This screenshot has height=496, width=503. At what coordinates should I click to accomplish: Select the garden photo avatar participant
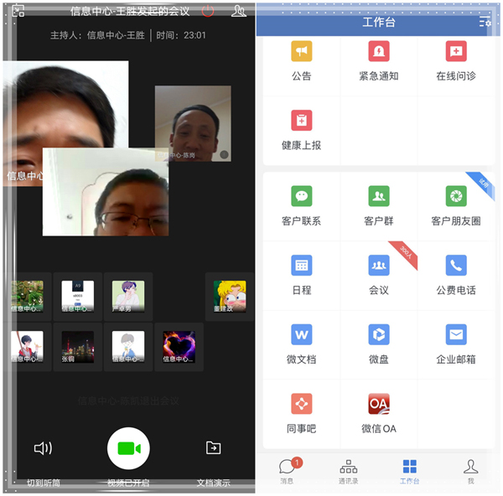click(27, 297)
